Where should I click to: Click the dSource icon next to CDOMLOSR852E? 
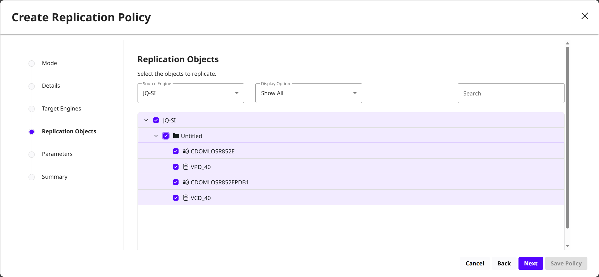pos(185,151)
